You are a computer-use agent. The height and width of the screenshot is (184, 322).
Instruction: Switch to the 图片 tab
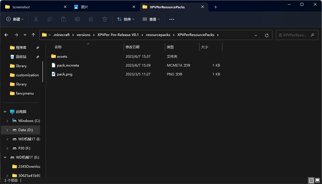105,7
